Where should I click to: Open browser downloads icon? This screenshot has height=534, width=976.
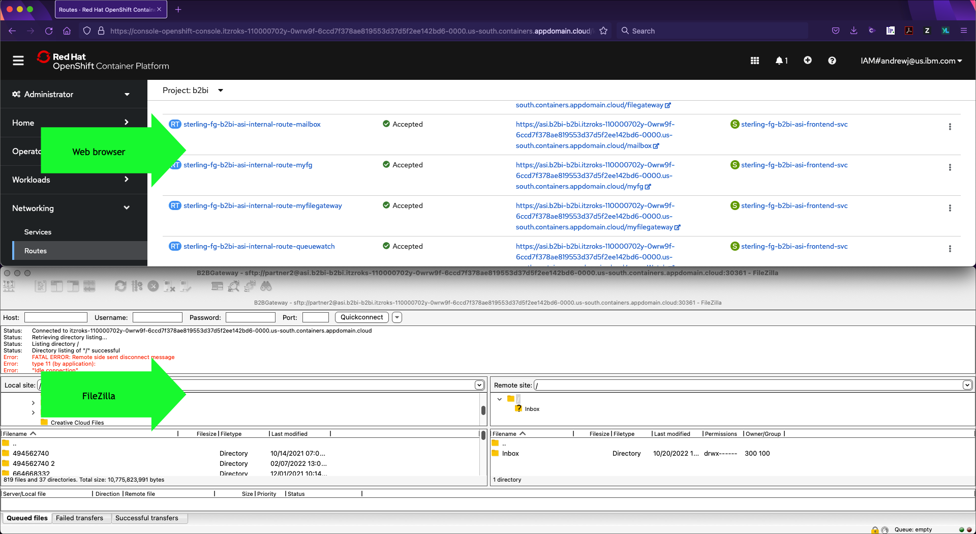(854, 31)
